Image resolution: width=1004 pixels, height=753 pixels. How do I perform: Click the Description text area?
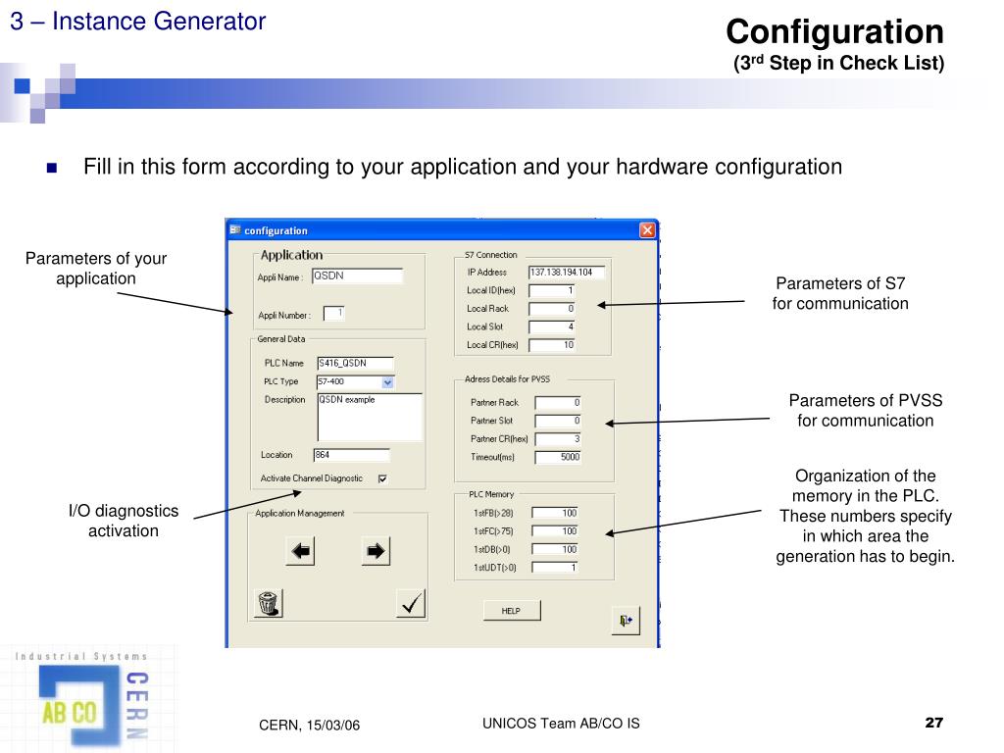[x=370, y=417]
